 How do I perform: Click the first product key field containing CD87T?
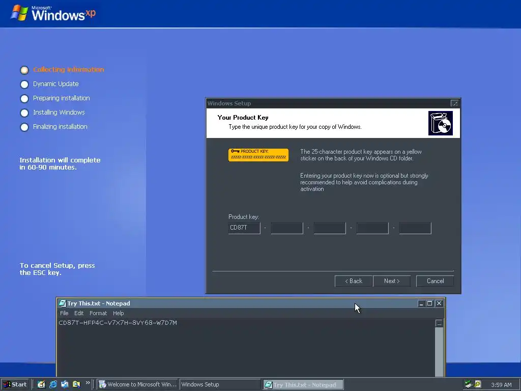(x=244, y=228)
